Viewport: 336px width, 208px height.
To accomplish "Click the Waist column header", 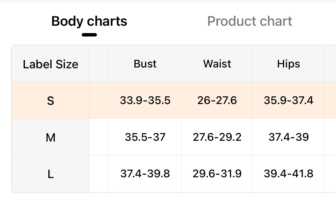I will [217, 64].
